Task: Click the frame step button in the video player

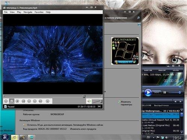Action: 47,101
